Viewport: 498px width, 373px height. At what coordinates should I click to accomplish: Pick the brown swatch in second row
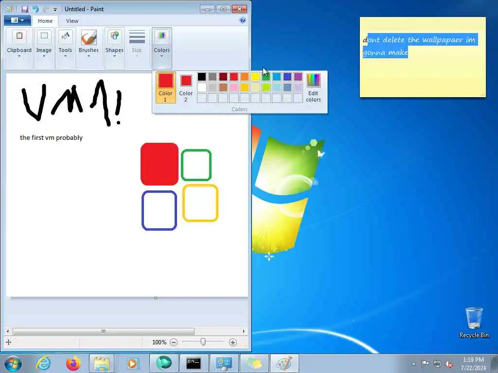223,87
